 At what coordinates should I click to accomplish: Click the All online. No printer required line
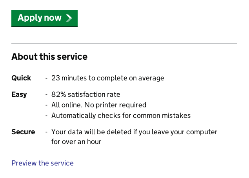click(99, 105)
